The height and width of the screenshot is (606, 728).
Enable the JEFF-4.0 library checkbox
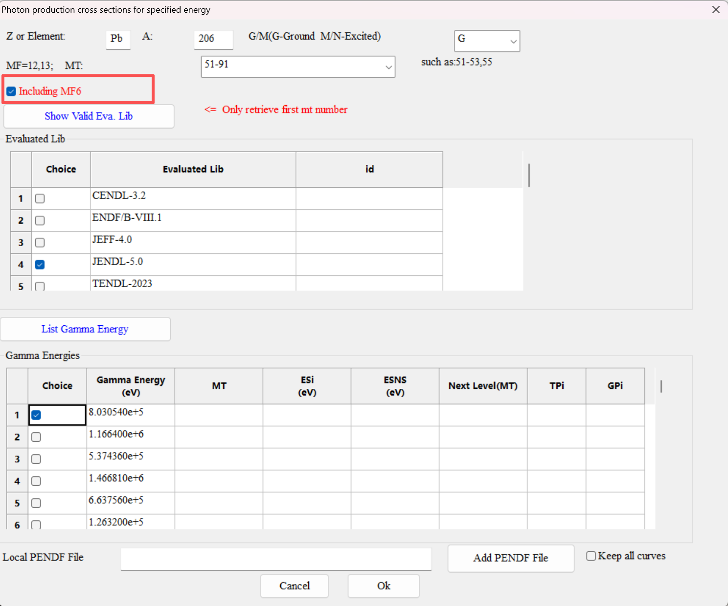pyautogui.click(x=40, y=243)
